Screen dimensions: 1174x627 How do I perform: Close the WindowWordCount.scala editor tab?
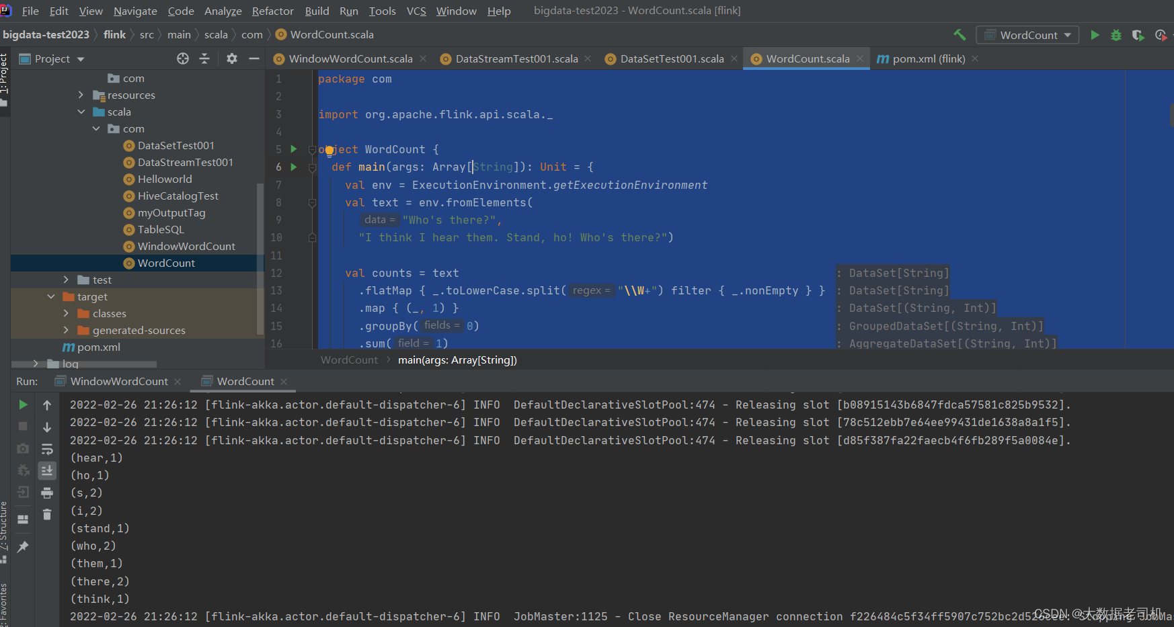pos(423,59)
